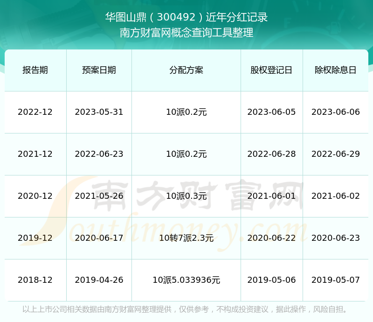373x322 pixels.
Task: Click proposal date 2022-06-23
Action: tap(99, 154)
